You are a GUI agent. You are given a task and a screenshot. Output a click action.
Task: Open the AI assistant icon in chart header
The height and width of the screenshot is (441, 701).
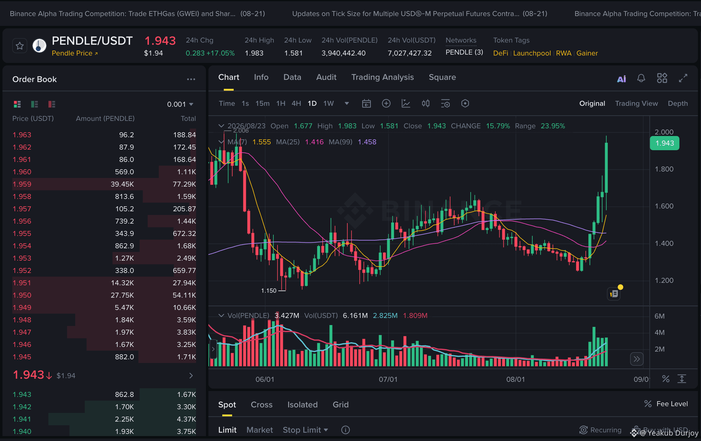(621, 79)
